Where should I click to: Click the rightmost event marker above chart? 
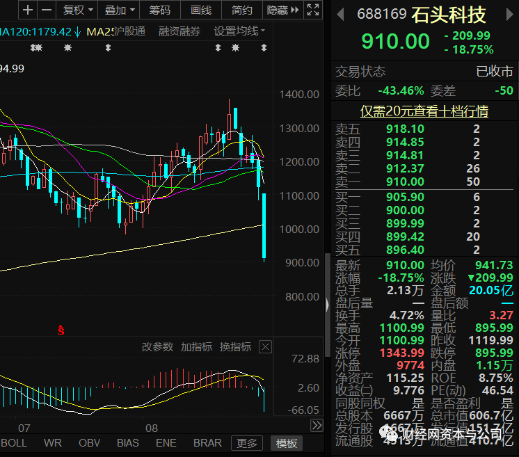(x=264, y=48)
